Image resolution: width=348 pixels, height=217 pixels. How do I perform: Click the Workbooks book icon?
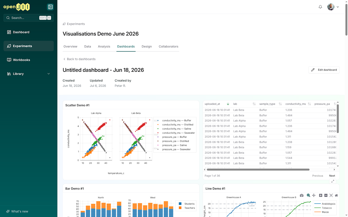tap(9, 60)
